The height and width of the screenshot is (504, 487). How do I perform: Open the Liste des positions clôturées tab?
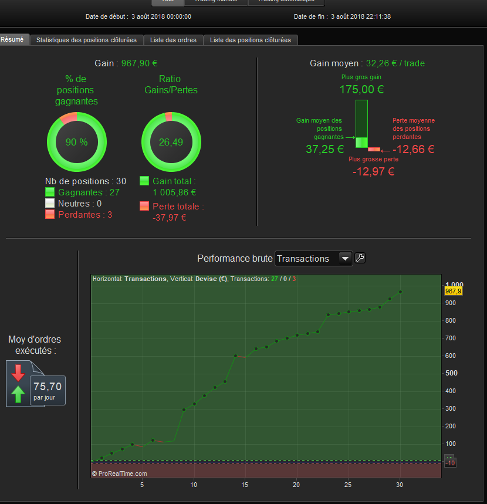[251, 40]
